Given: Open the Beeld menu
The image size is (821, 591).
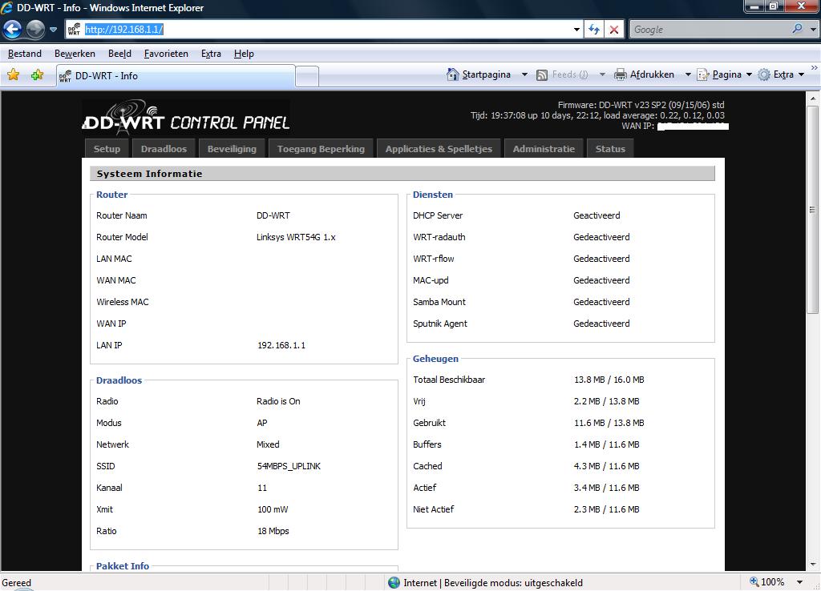Looking at the screenshot, I should coord(119,54).
